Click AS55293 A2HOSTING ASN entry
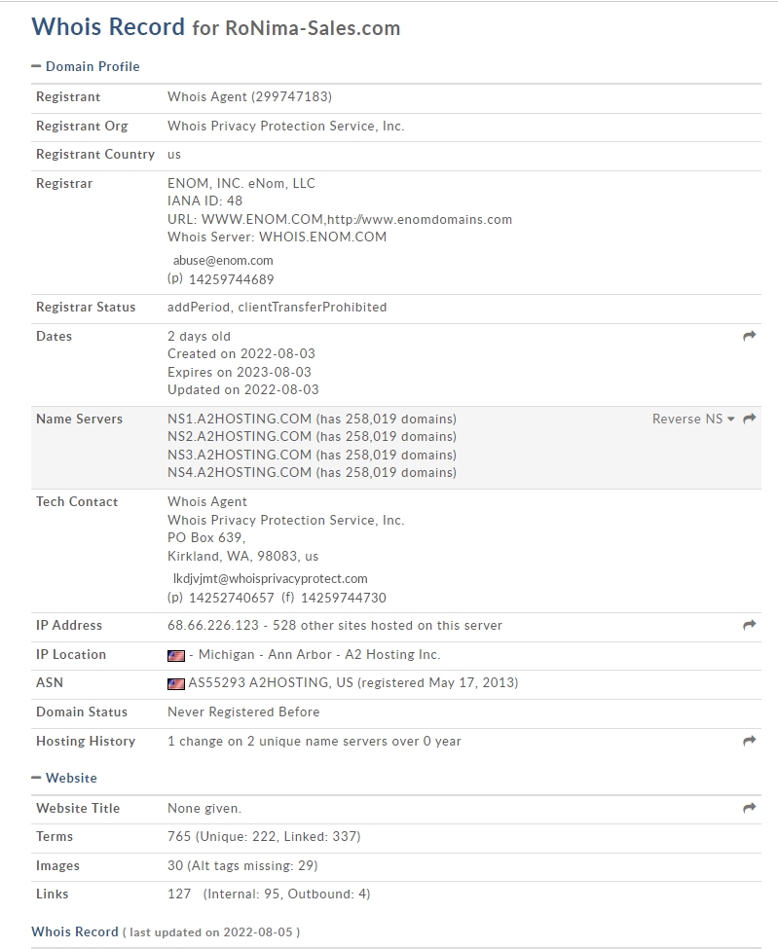 coord(270,682)
